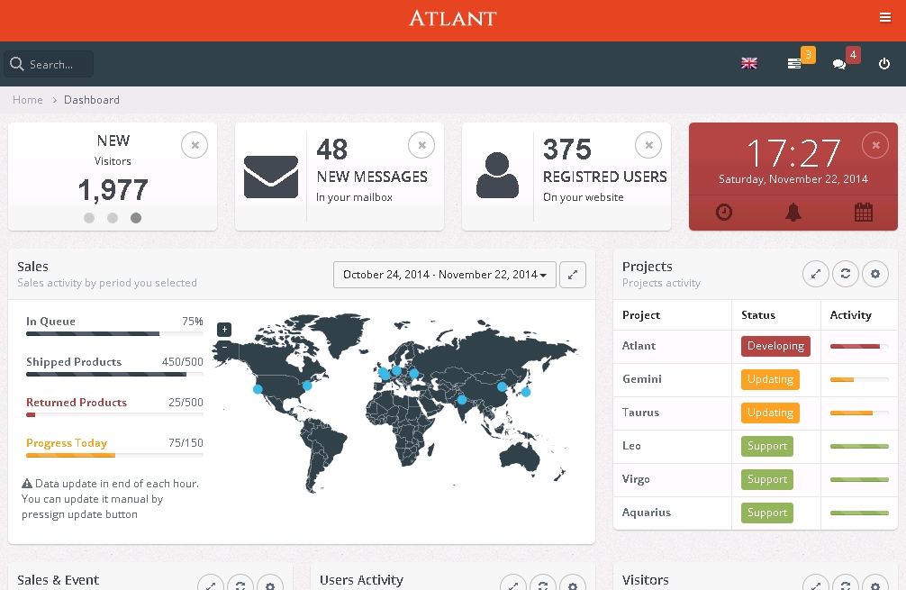Select the middle carousel dot under visitors
Viewport: 906px width, 590px height.
pyautogui.click(x=113, y=218)
